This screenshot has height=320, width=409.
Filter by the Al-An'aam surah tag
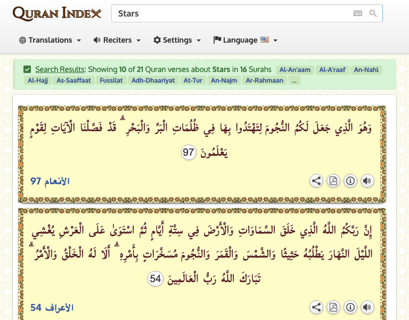pos(294,69)
